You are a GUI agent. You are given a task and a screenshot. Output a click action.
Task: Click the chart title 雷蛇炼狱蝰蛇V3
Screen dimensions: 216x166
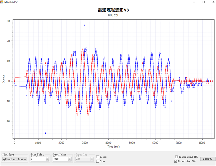(x=113, y=10)
